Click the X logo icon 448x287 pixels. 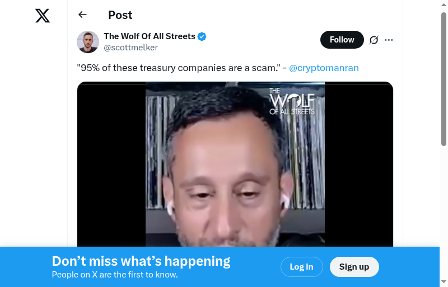point(43,16)
